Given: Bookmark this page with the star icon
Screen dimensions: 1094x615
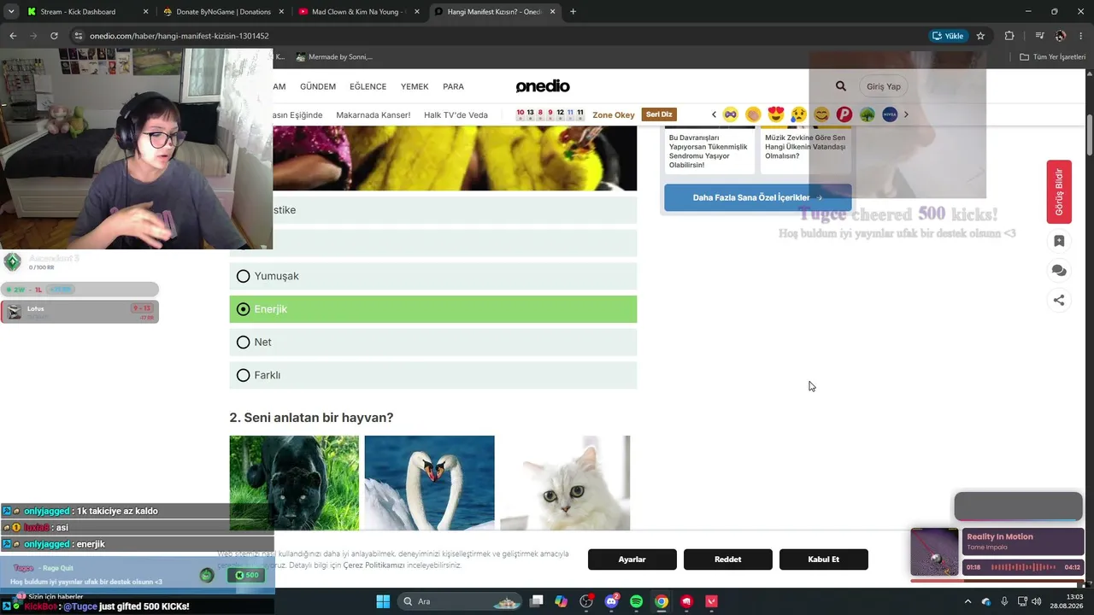Looking at the screenshot, I should pos(980,36).
